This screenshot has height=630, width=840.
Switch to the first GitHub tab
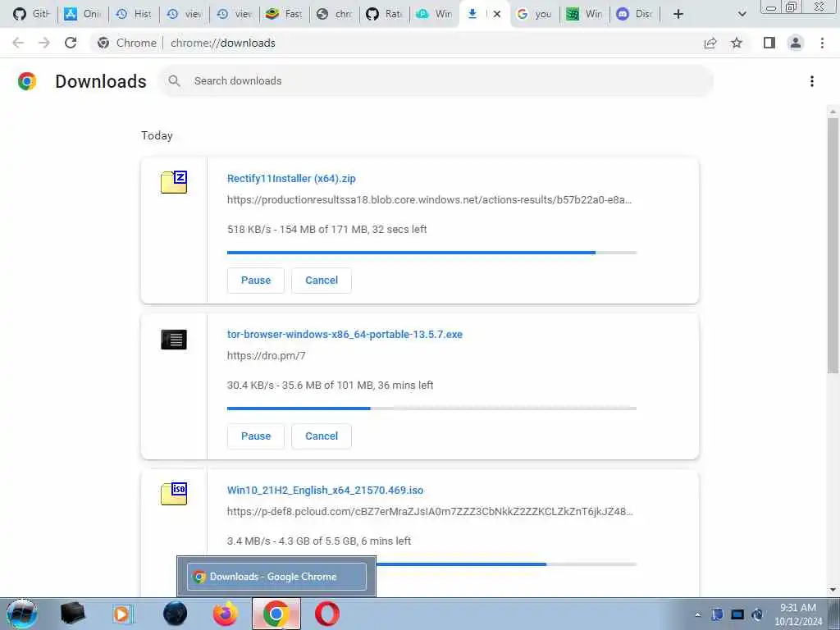(x=30, y=14)
